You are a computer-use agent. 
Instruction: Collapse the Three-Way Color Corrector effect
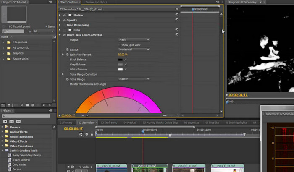point(60,35)
